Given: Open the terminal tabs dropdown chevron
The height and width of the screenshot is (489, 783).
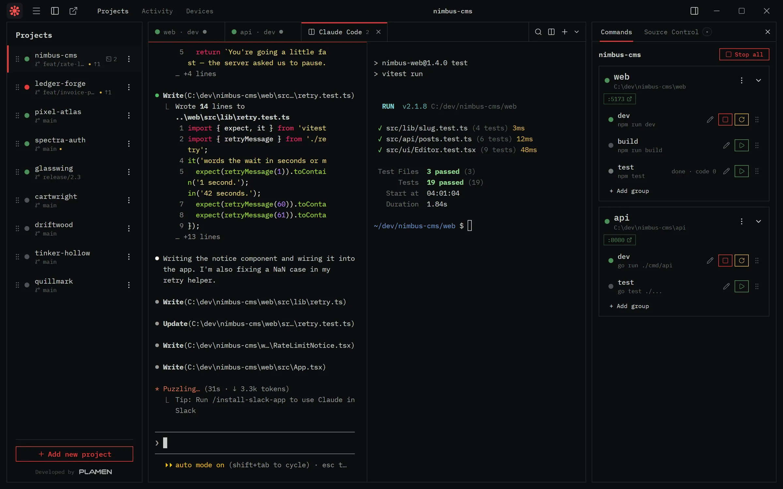Looking at the screenshot, I should click(x=577, y=32).
